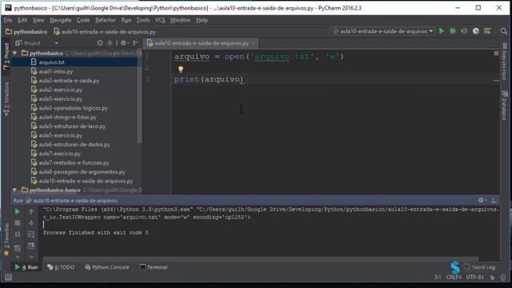512x288 pixels.
Task: Open the Search Everywhere magnifier icon
Action: pos(503,31)
